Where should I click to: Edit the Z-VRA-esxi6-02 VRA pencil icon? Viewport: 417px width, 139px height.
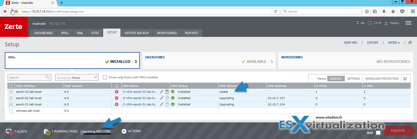162,98
